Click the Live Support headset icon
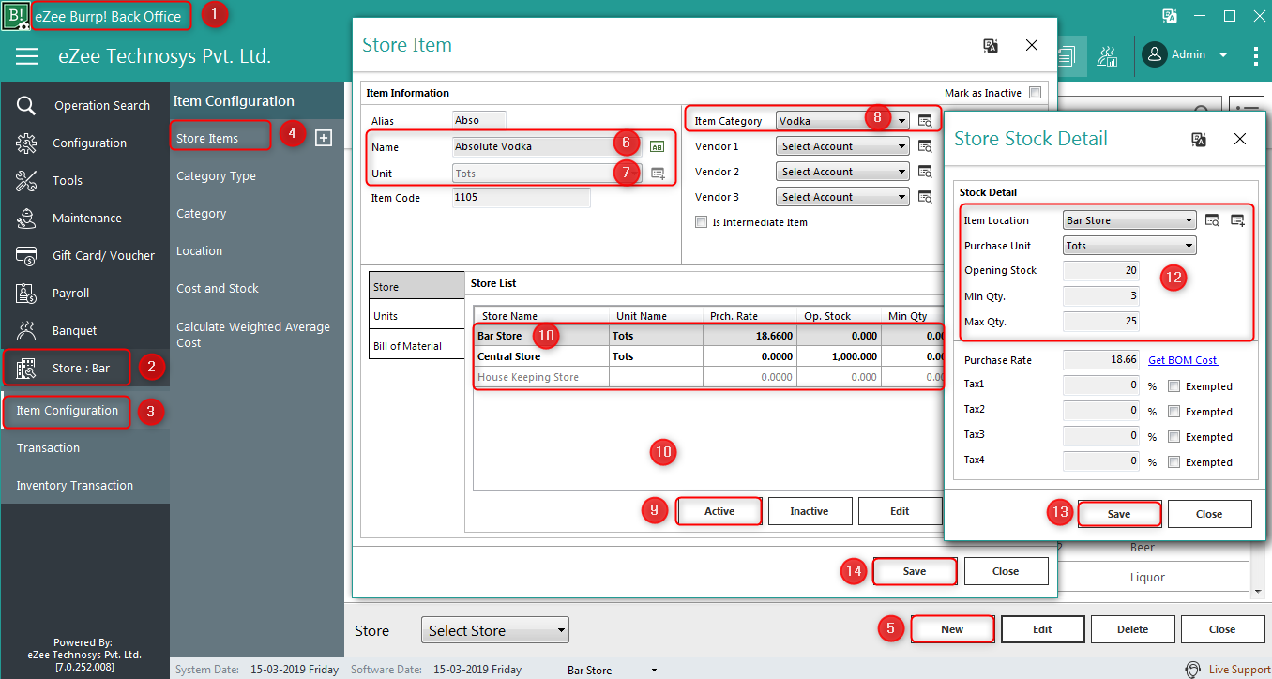 [x=1192, y=670]
